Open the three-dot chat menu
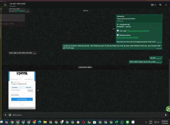Screen dimensions: 170x125 166,5
